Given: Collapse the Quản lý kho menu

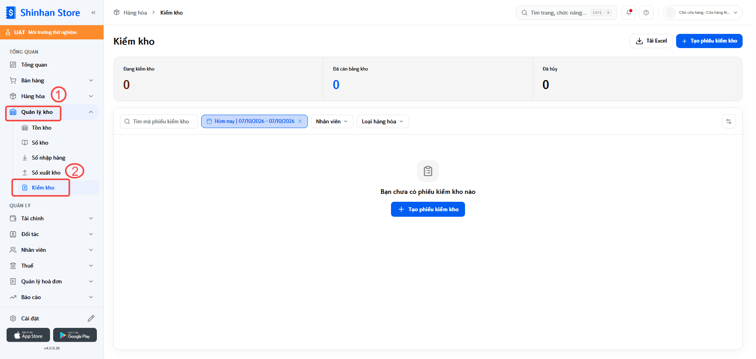Looking at the screenshot, I should [x=52, y=112].
